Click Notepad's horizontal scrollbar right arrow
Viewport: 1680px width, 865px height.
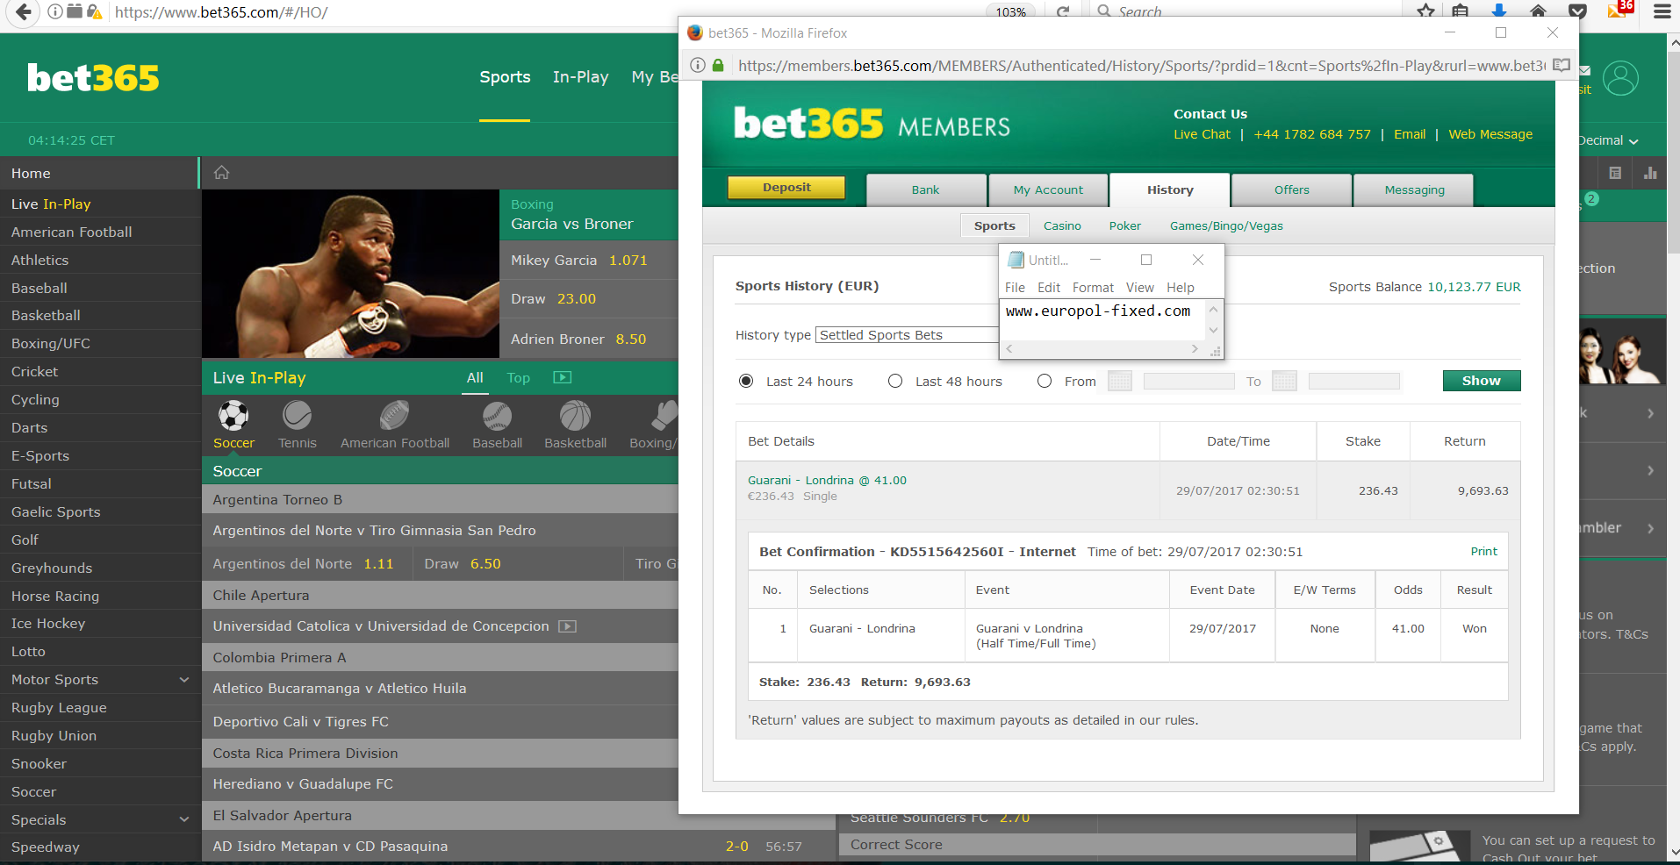pos(1195,349)
